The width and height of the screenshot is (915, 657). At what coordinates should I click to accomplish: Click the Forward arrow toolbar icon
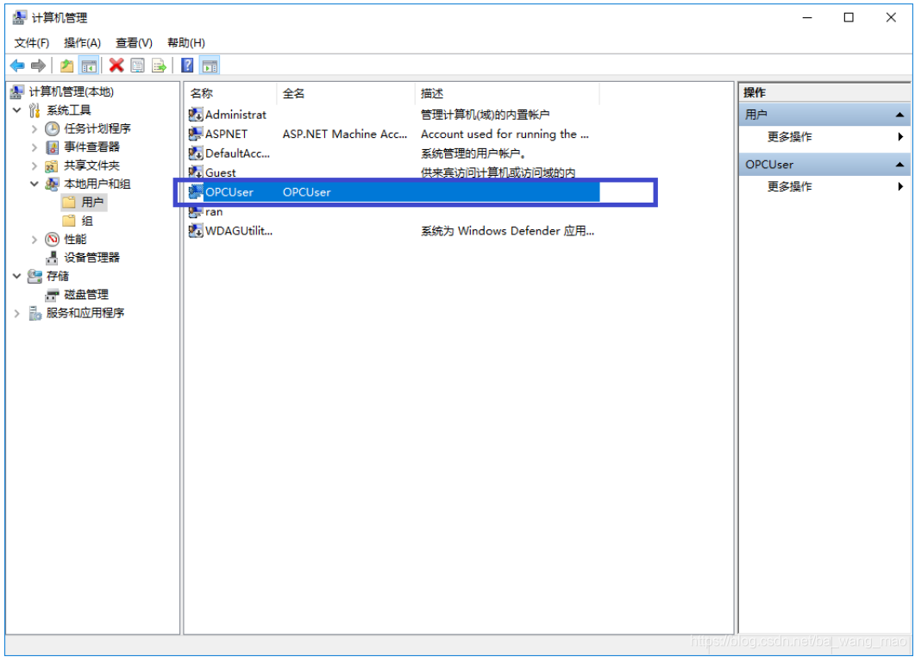point(39,66)
